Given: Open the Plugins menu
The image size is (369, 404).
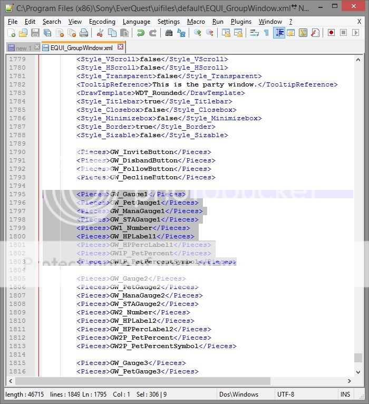Looking at the screenshot, I should click(241, 22).
